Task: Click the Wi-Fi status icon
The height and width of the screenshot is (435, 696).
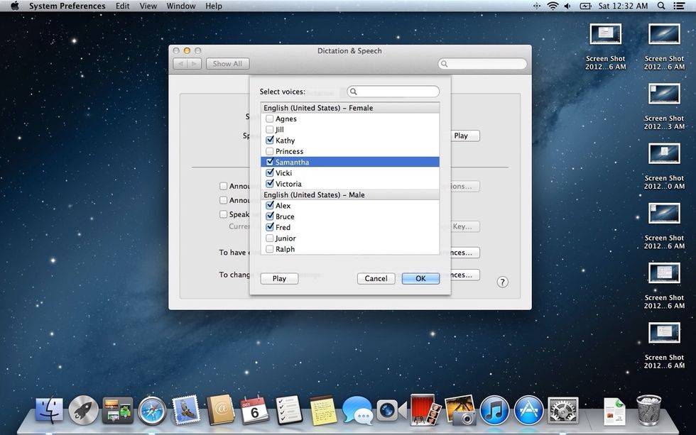Action: coord(553,6)
